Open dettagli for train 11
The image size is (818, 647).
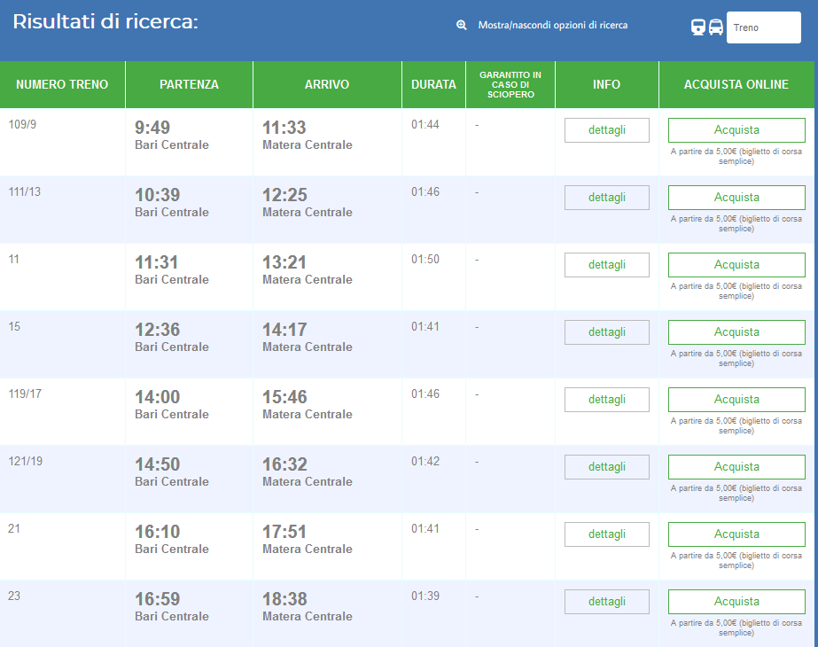(x=607, y=264)
